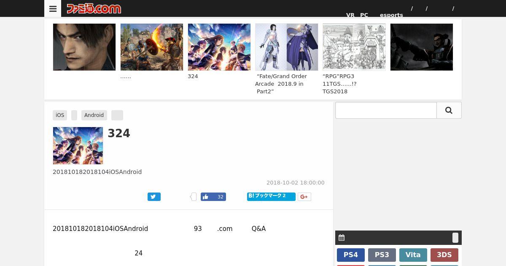Click the article's header thumbnail image
Image resolution: width=506 pixels, height=266 pixels.
pos(78,146)
